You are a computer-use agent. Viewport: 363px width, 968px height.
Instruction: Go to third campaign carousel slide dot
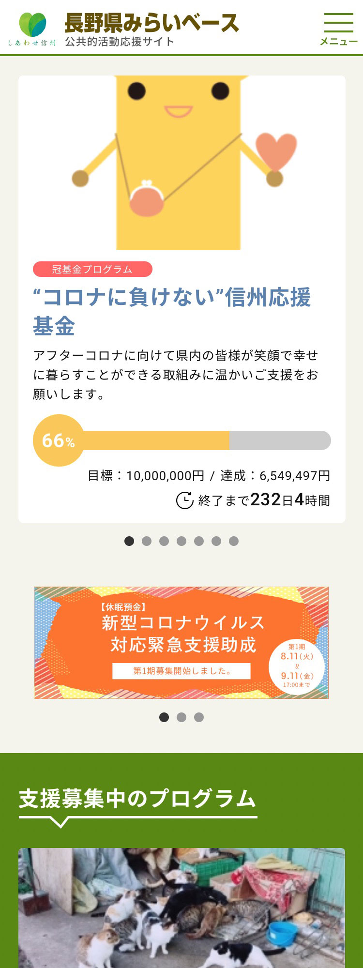coord(164,541)
